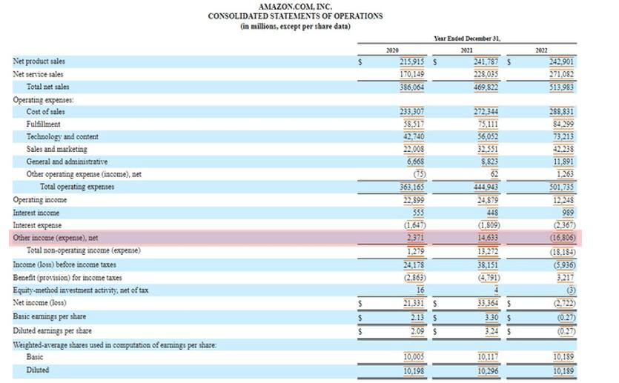Click the '(in millions, except per share data)' note
This screenshot has width=619, height=383.
pos(295,27)
